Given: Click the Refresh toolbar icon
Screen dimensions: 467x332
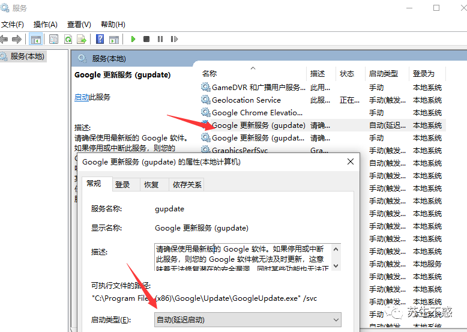Looking at the screenshot, I should [68, 39].
